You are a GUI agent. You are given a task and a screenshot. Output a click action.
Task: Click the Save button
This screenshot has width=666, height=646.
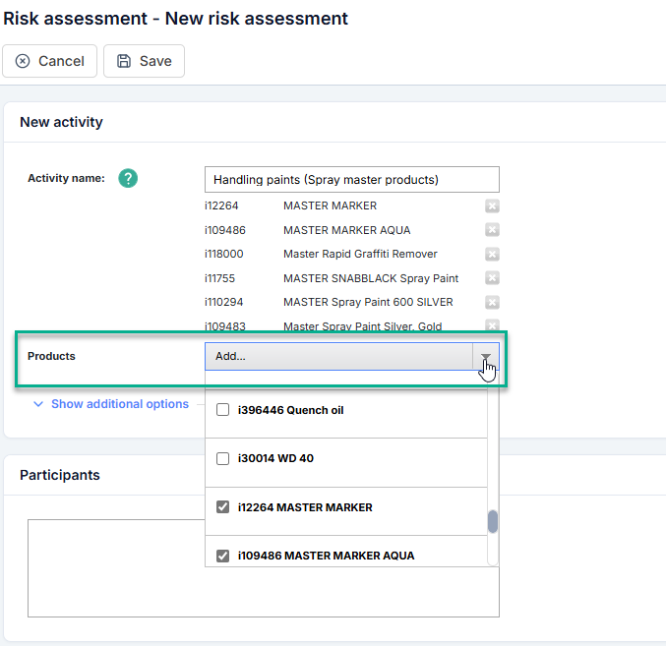(x=144, y=61)
